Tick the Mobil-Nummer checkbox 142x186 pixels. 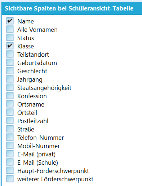(10, 146)
